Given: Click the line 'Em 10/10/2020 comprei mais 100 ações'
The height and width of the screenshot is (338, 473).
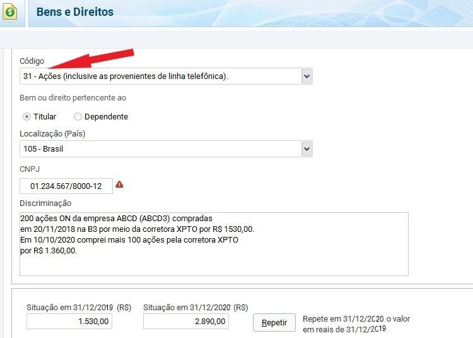Looking at the screenshot, I should tap(129, 240).
